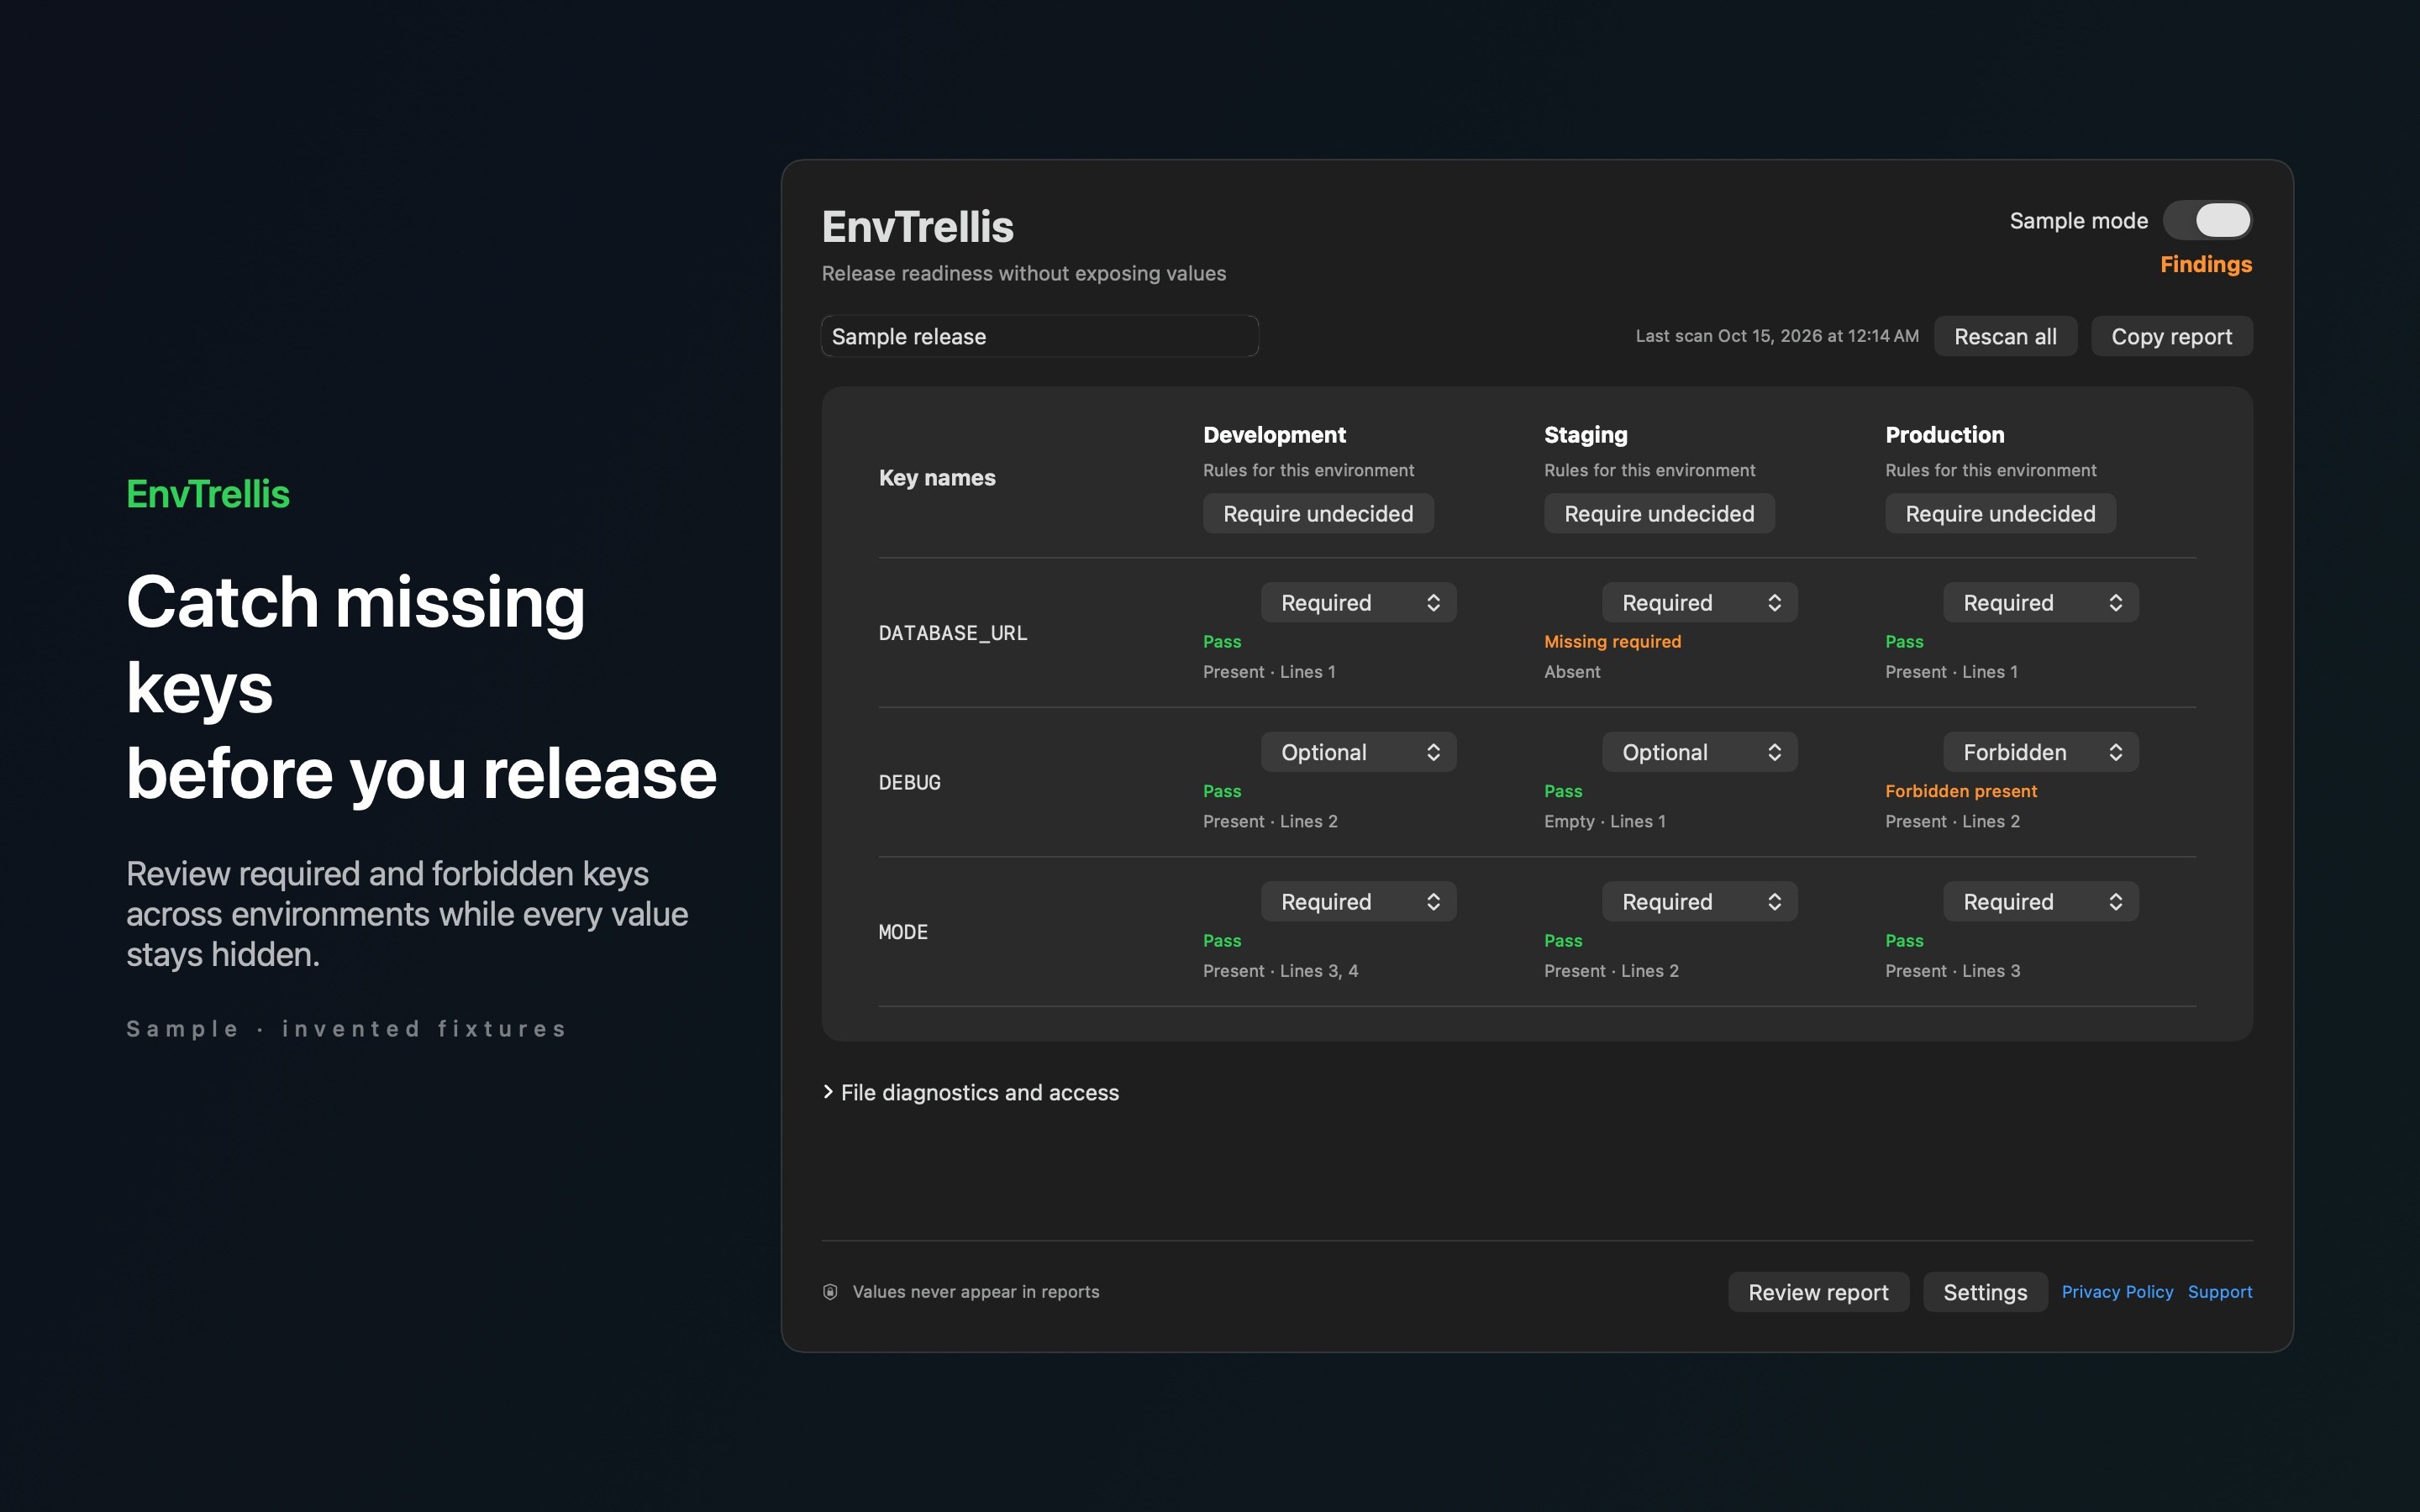Image resolution: width=2420 pixels, height=1512 pixels.
Task: Click the Production column heading
Action: point(1944,434)
